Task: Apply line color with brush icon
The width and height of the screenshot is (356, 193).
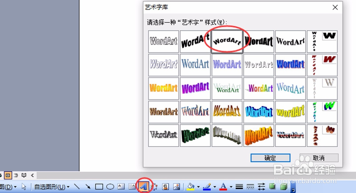Action: 207,187
